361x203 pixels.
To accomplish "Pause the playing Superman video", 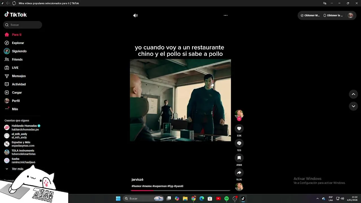I will pyautogui.click(x=180, y=100).
